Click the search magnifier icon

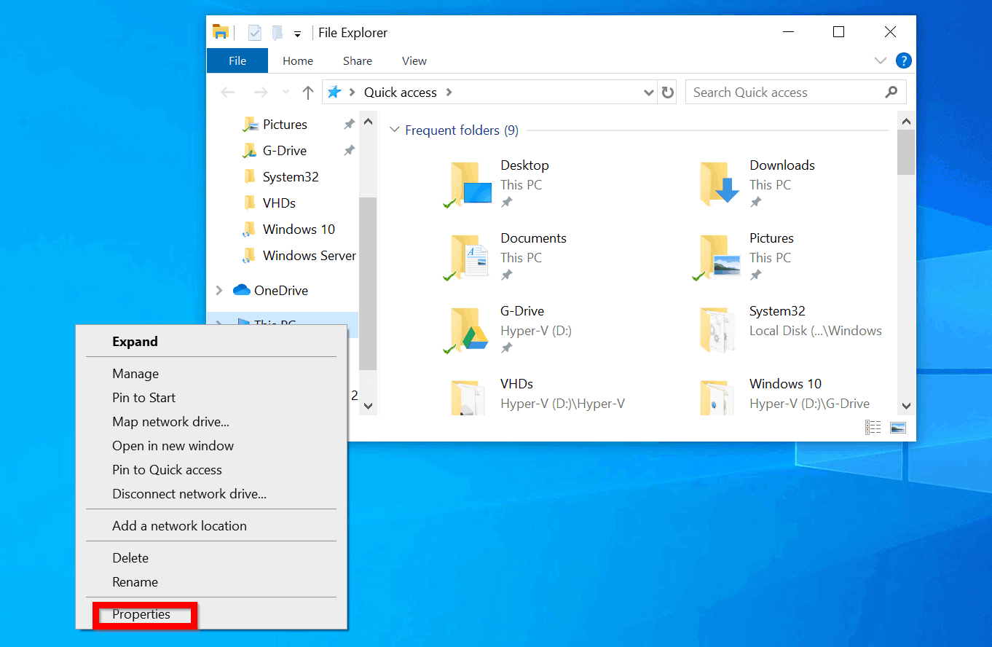click(x=891, y=92)
